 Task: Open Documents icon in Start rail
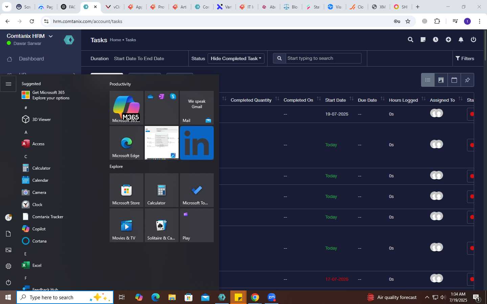tap(8, 234)
